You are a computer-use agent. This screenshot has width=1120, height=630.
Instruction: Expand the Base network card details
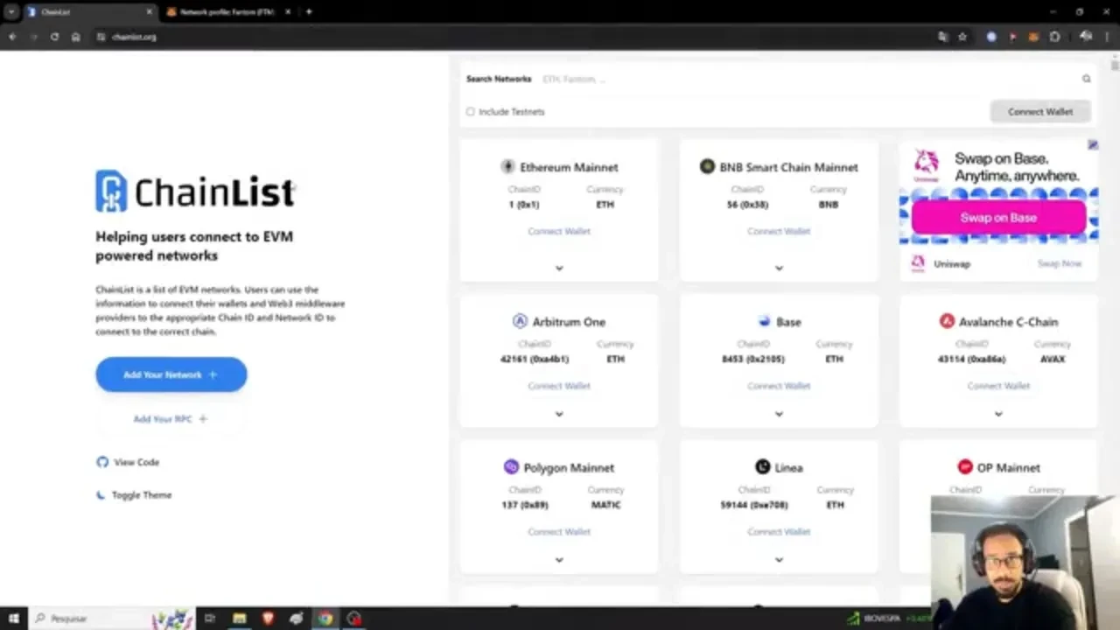coord(779,414)
